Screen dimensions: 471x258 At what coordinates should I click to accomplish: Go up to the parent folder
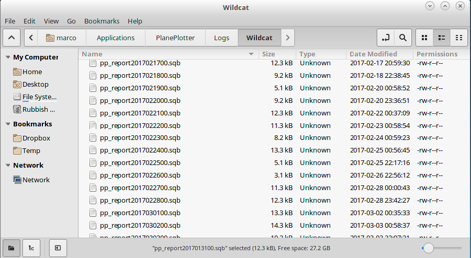point(13,38)
